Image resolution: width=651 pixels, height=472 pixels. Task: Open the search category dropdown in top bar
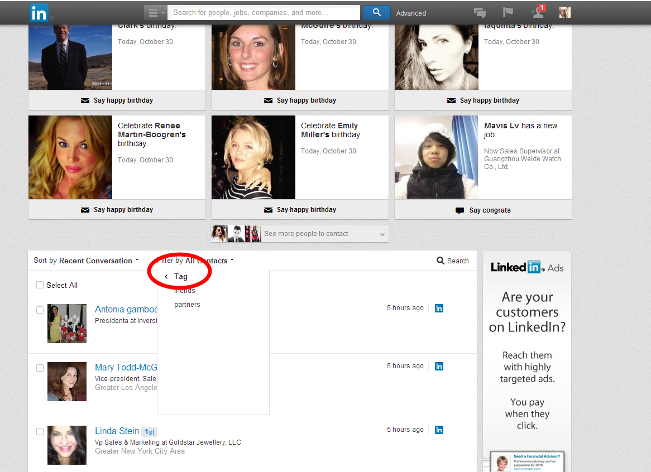tap(155, 13)
